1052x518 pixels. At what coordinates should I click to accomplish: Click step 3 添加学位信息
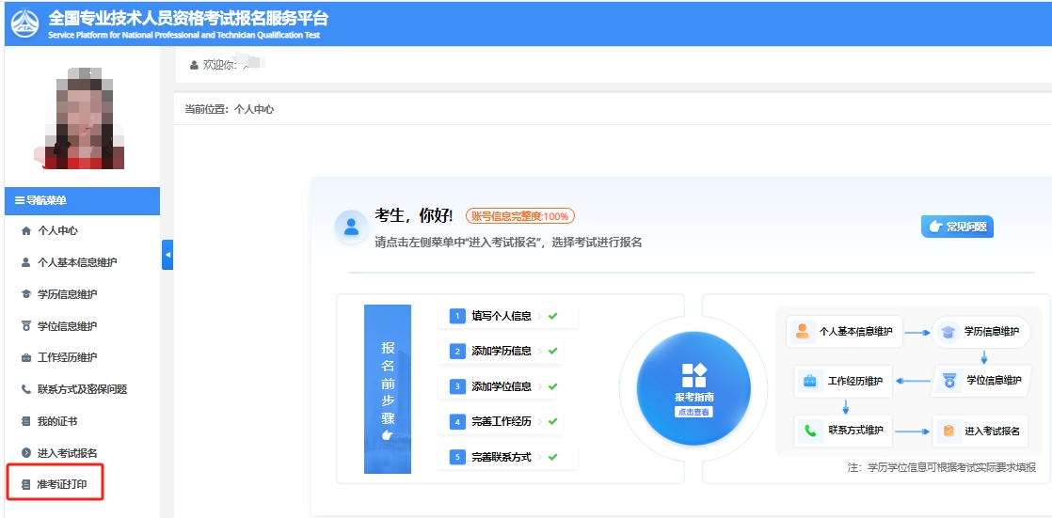[501, 386]
